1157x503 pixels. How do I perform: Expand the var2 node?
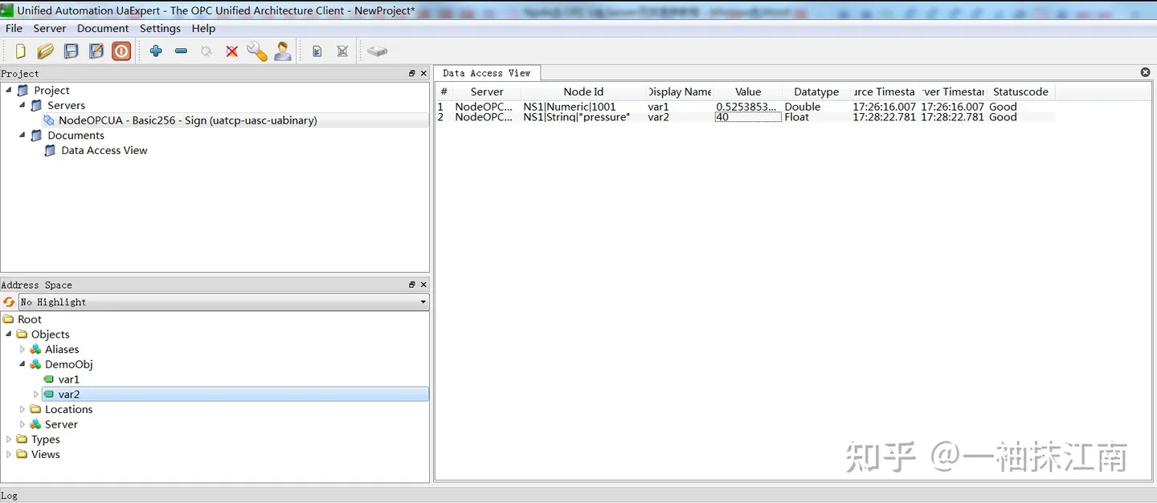(x=36, y=395)
